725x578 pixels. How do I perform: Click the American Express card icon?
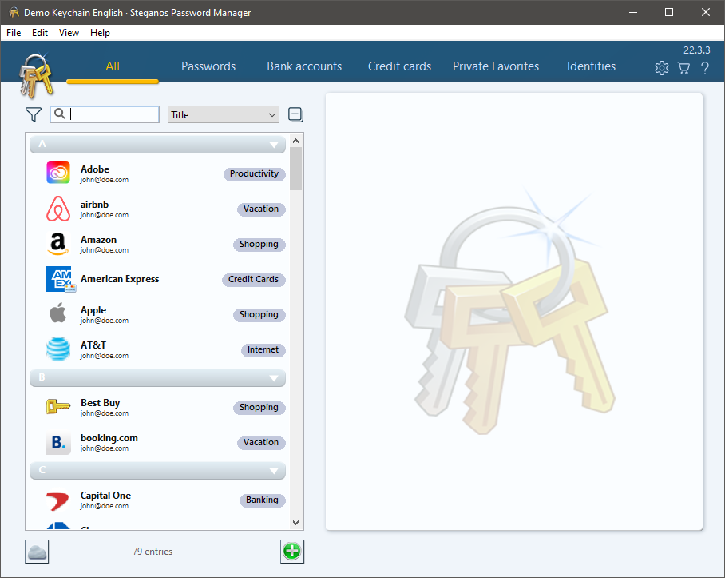(x=59, y=278)
